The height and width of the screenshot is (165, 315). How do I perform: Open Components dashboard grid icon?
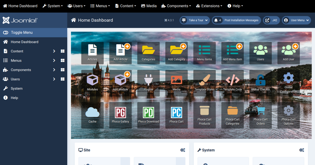click(x=62, y=70)
